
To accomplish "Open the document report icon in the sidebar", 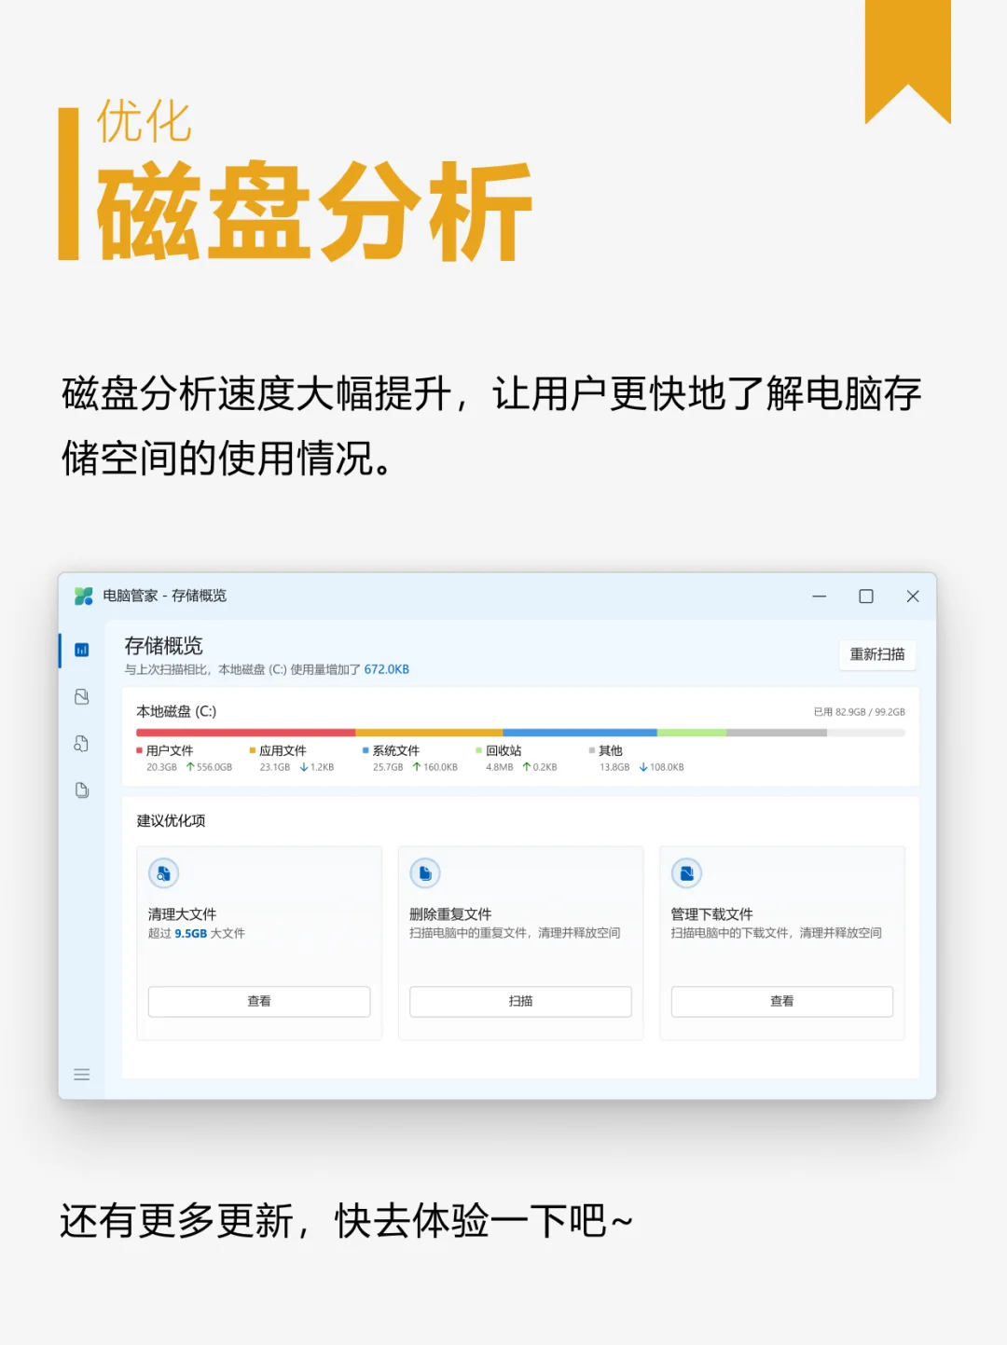I will (81, 789).
